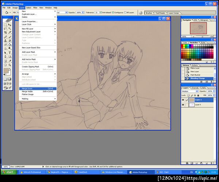Switch to TweetDeck in the taskbar
Image resolution: width=219 pixels, height=182 pixels.
[x=87, y=172]
